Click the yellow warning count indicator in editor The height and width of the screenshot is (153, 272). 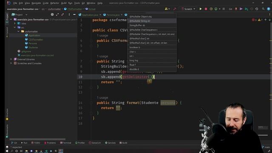pos(260,20)
